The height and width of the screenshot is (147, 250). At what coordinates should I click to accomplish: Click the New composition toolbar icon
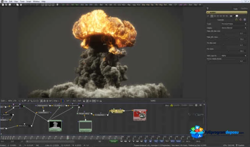pos(3,5)
